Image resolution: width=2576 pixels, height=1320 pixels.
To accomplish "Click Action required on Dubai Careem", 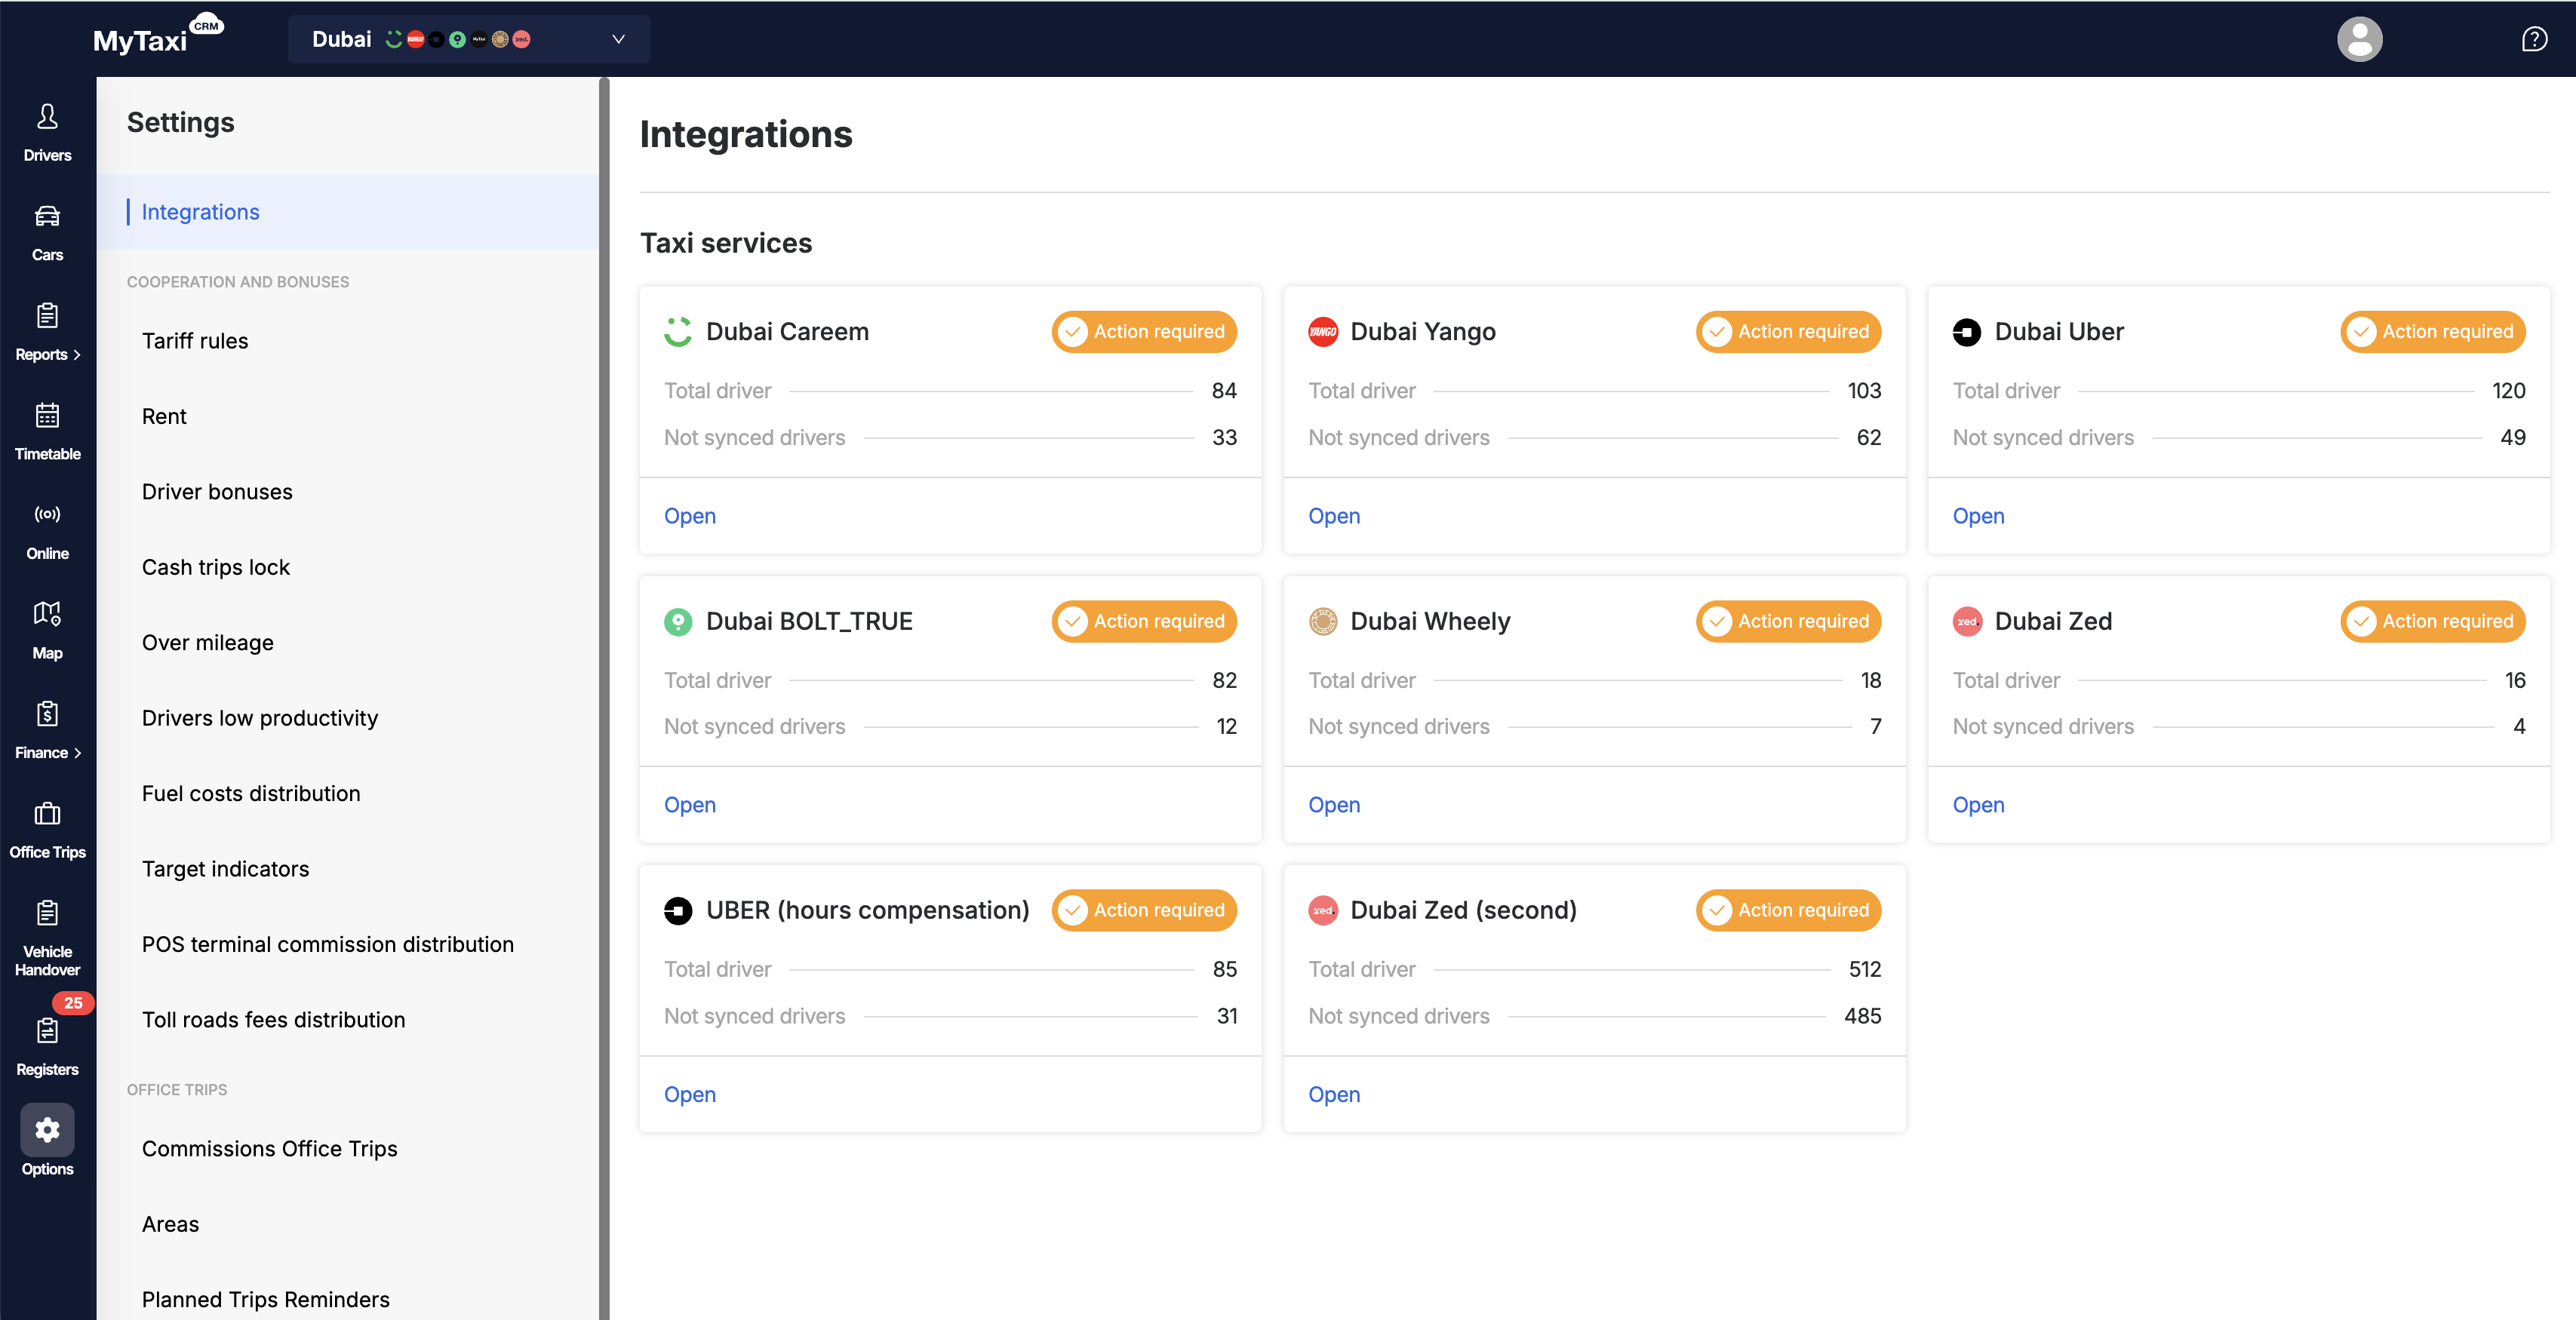I will (x=1143, y=331).
